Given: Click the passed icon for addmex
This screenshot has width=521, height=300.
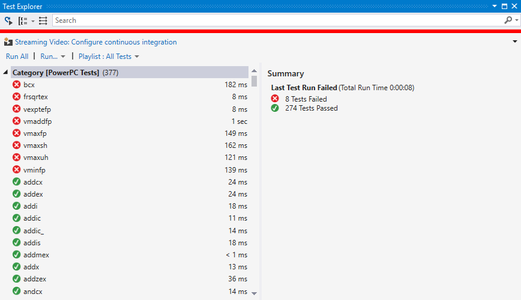Looking at the screenshot, I should pos(16,254).
